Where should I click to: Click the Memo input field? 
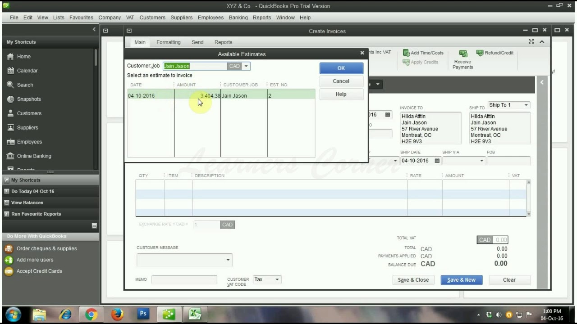pos(184,279)
